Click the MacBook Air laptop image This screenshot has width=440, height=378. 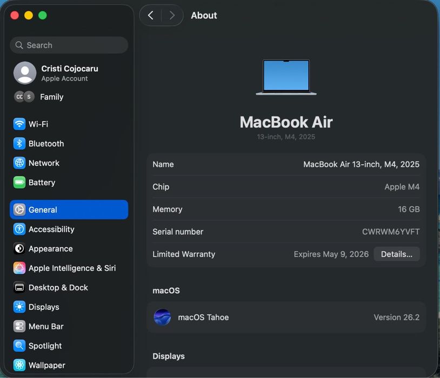pos(286,77)
